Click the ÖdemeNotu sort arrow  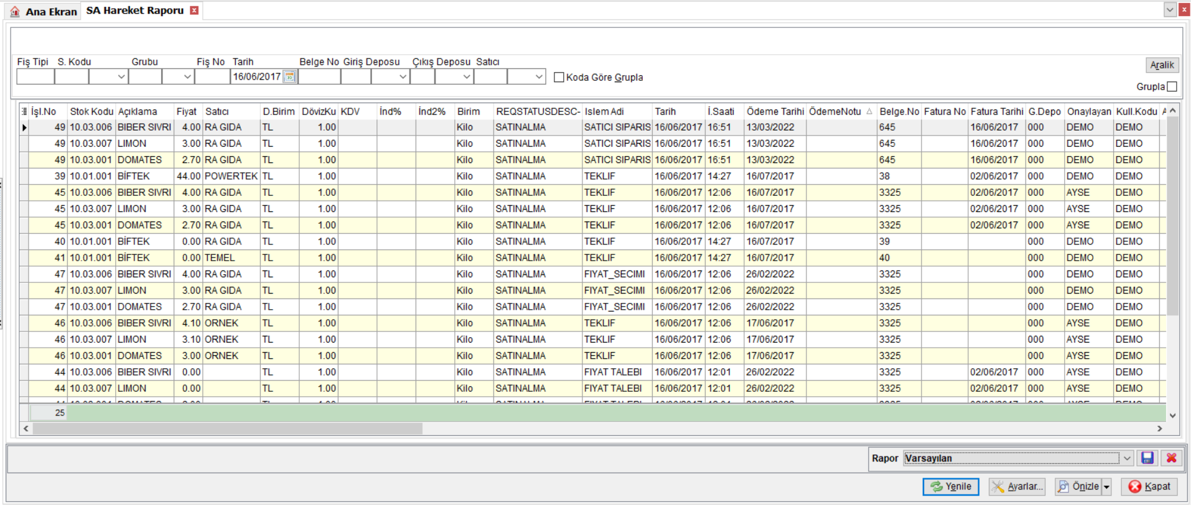[x=869, y=111]
